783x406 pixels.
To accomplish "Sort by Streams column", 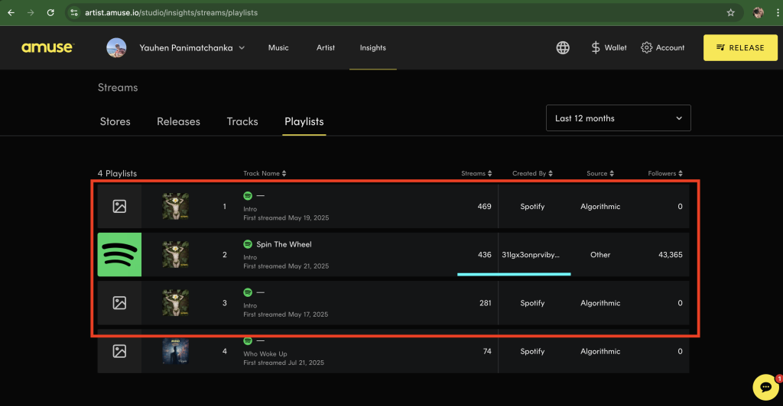I will pos(476,173).
